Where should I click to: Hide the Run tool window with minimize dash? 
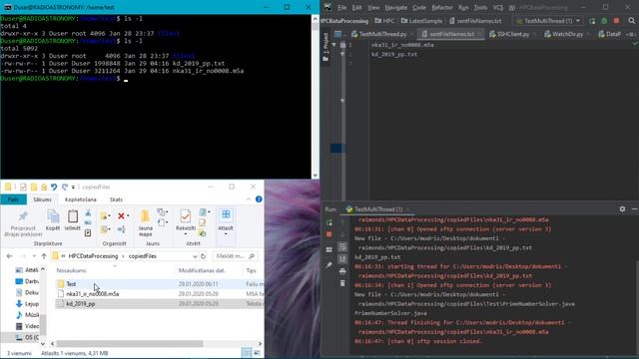coord(635,208)
